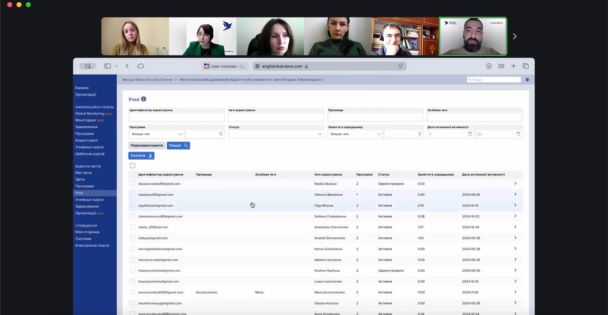Open details arrow for koroshchenko2005@gmail.com row
Screen dimensions: 608x315
coord(515,292)
